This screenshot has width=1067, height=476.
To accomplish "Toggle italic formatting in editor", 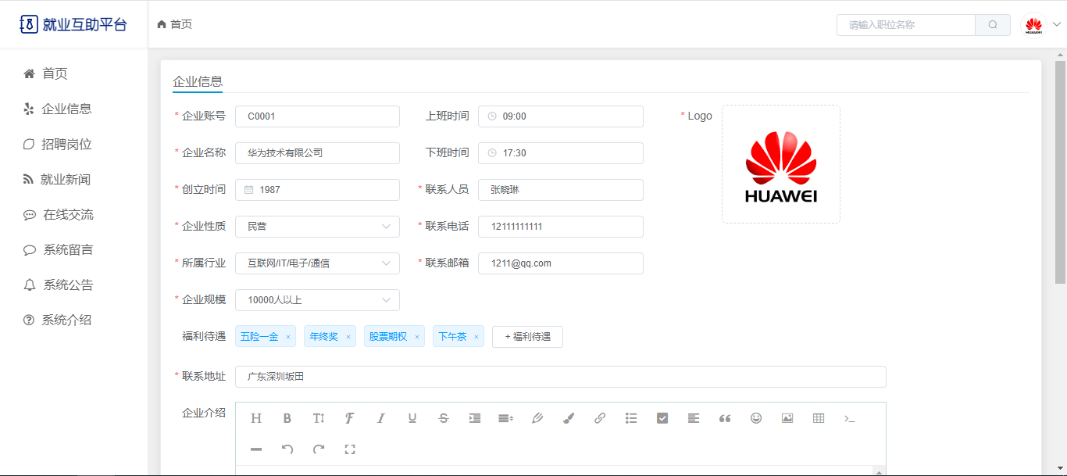I will point(381,418).
